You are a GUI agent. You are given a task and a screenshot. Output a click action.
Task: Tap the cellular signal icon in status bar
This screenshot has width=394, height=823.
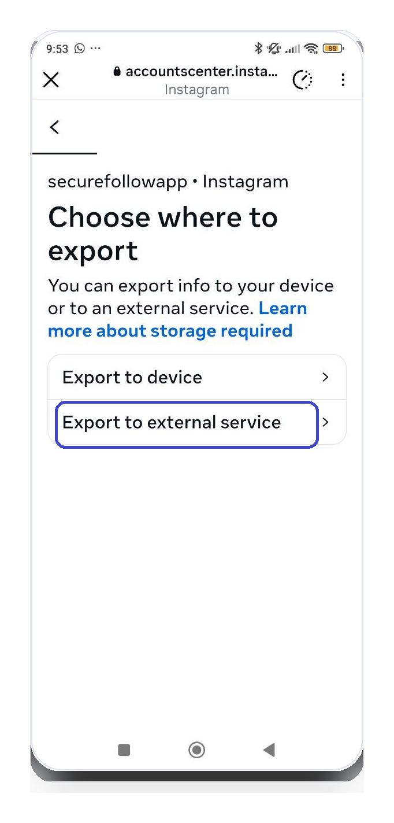click(292, 49)
